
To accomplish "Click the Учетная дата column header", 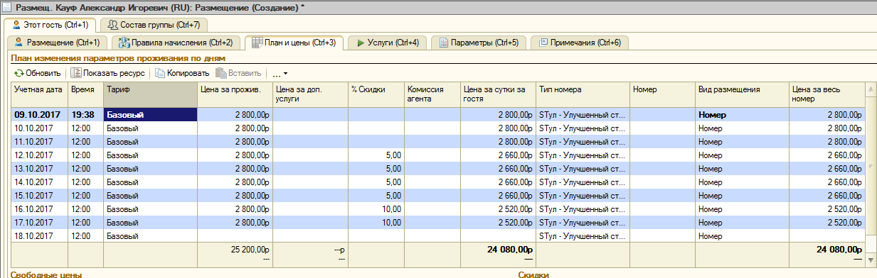I will coord(40,95).
